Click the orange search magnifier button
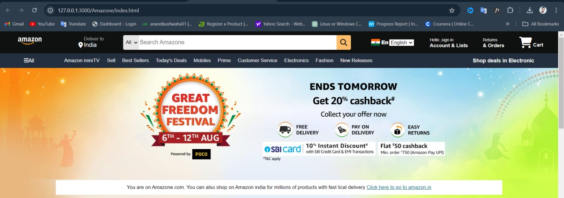Image resolution: width=564 pixels, height=198 pixels. pyautogui.click(x=344, y=42)
